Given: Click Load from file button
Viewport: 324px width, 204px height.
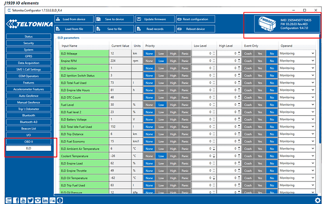Looking at the screenshot, I should [x=74, y=29].
